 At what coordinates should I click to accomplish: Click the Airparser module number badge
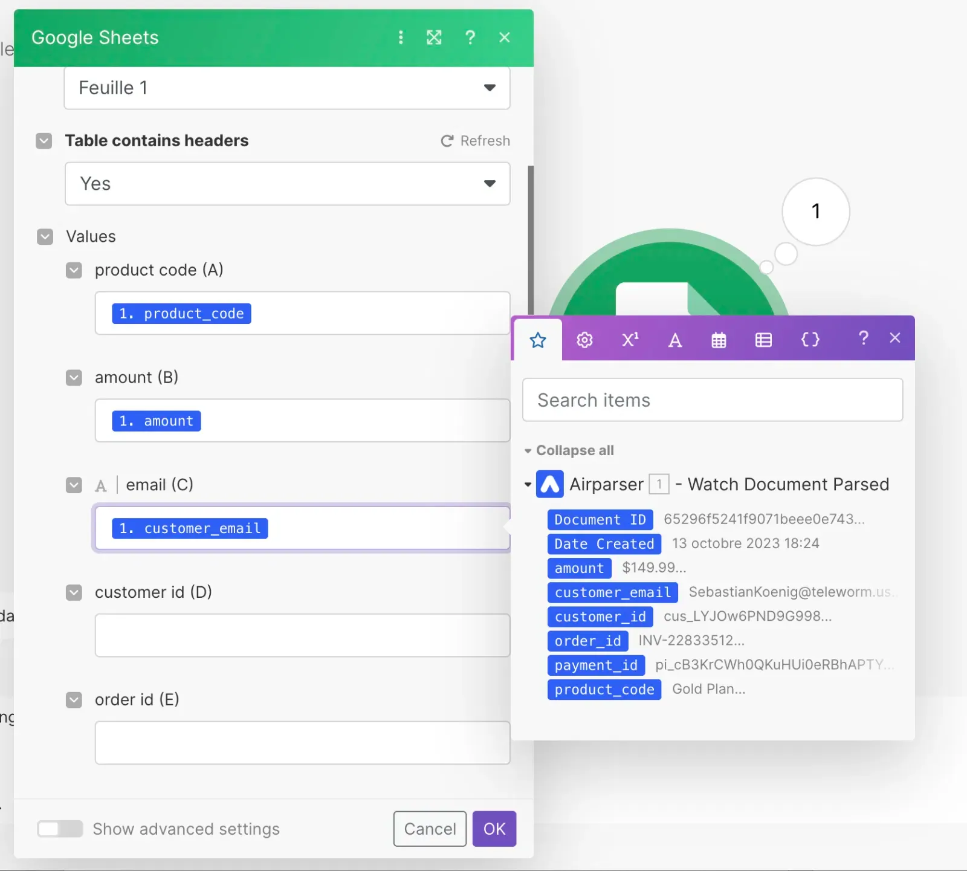click(659, 484)
